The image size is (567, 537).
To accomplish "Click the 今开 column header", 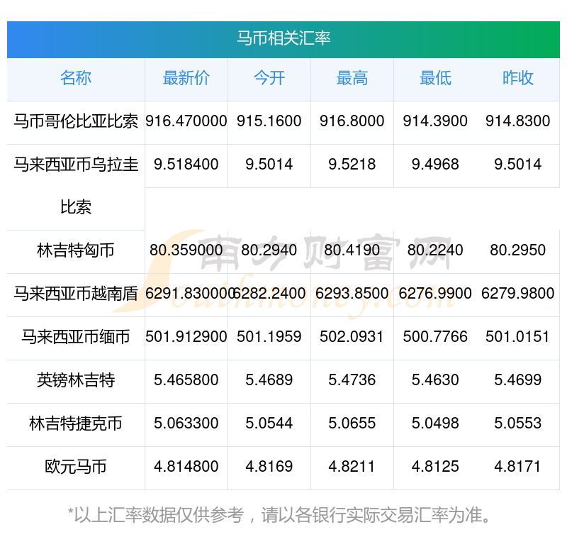I will [x=269, y=79].
